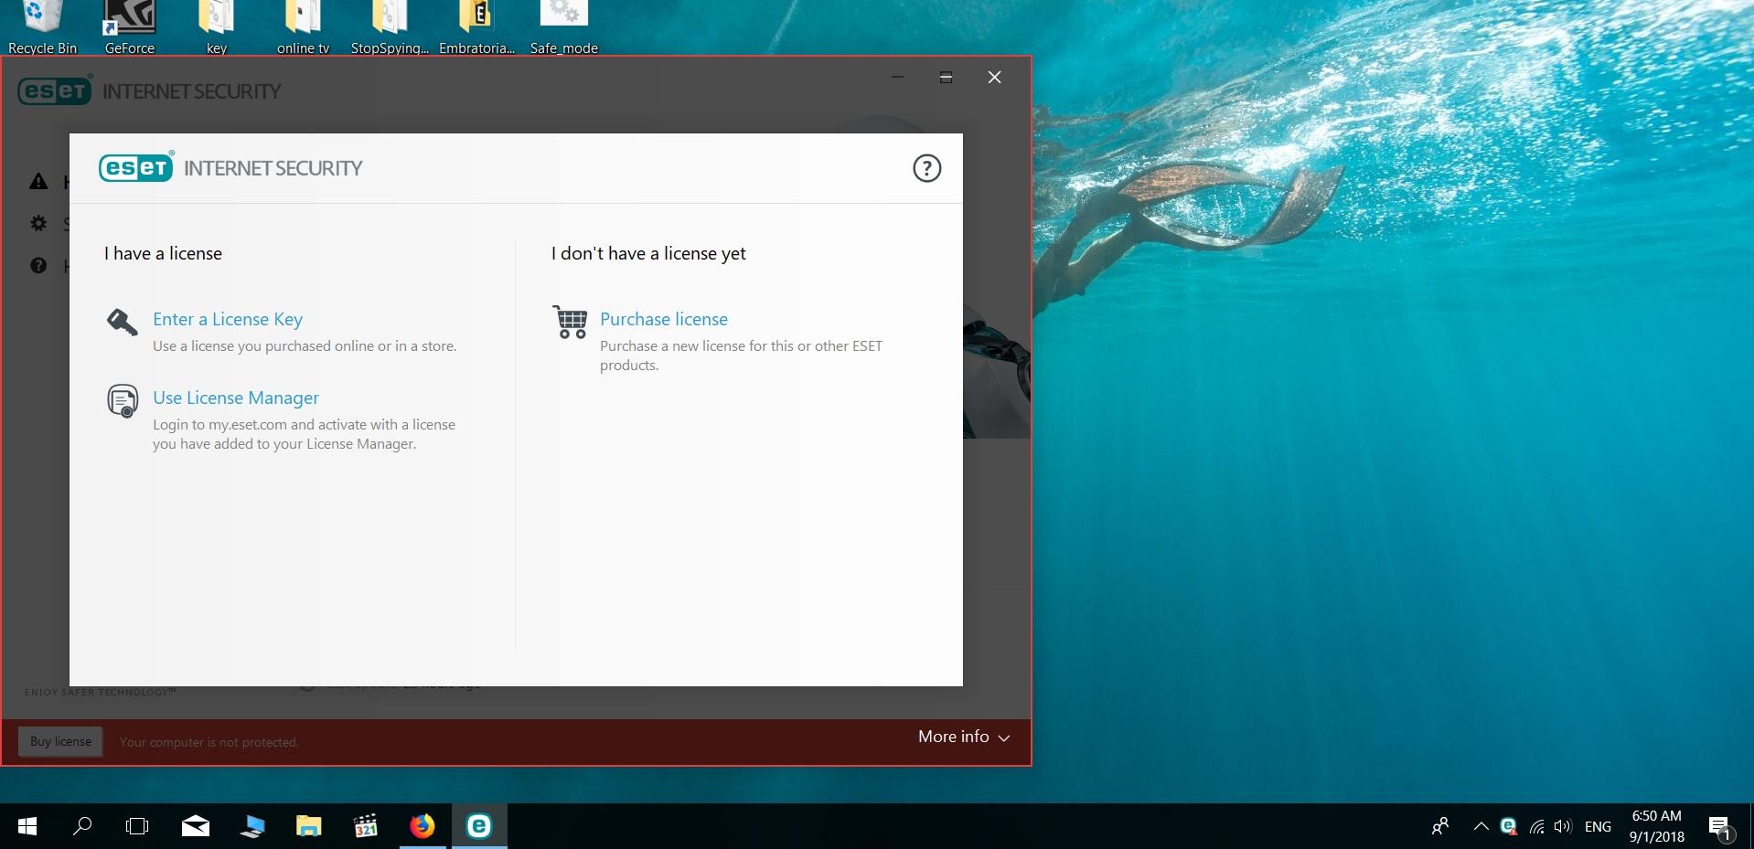Click the 'I have a license' heading
Screen dimensions: 1754x849
click(x=163, y=253)
